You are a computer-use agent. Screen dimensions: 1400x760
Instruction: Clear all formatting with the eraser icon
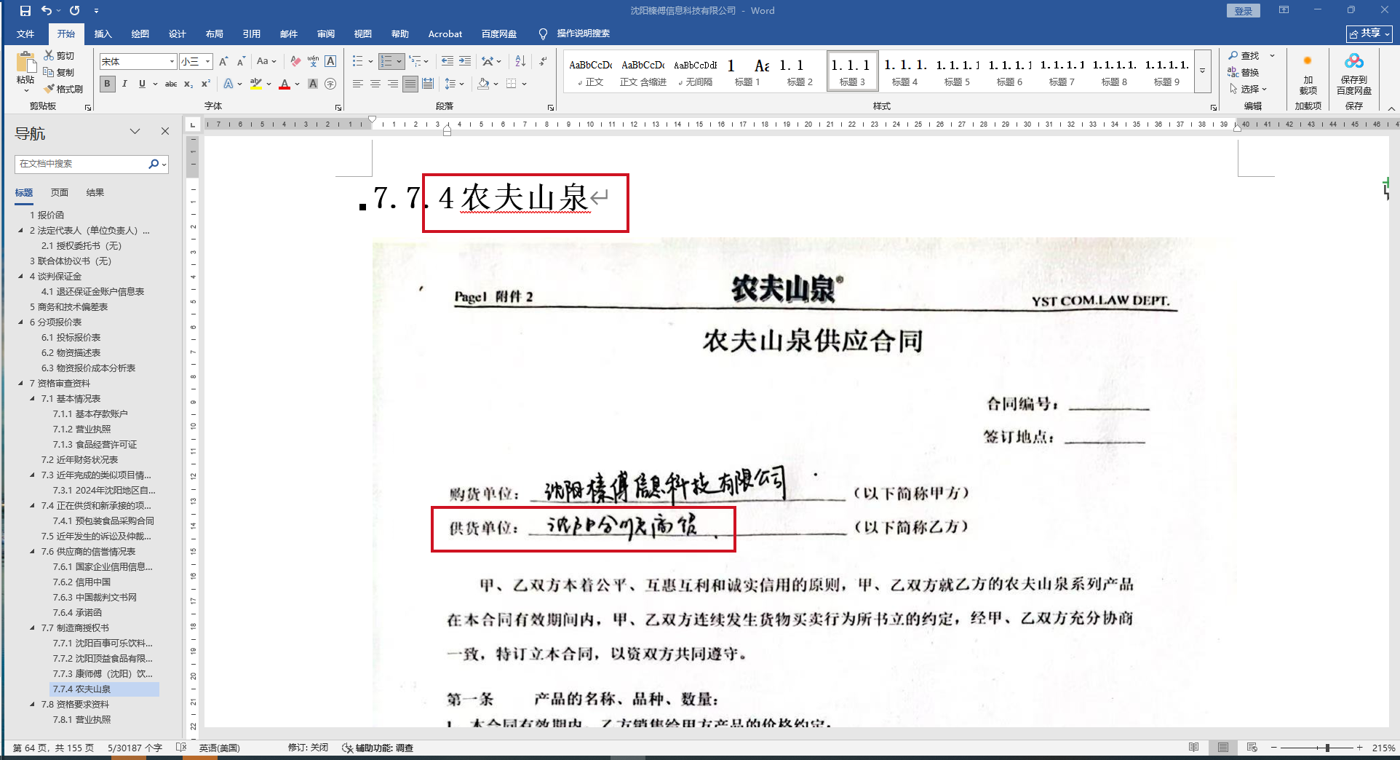295,61
